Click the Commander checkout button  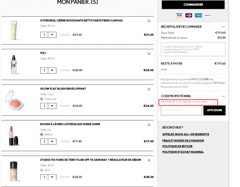193,5
